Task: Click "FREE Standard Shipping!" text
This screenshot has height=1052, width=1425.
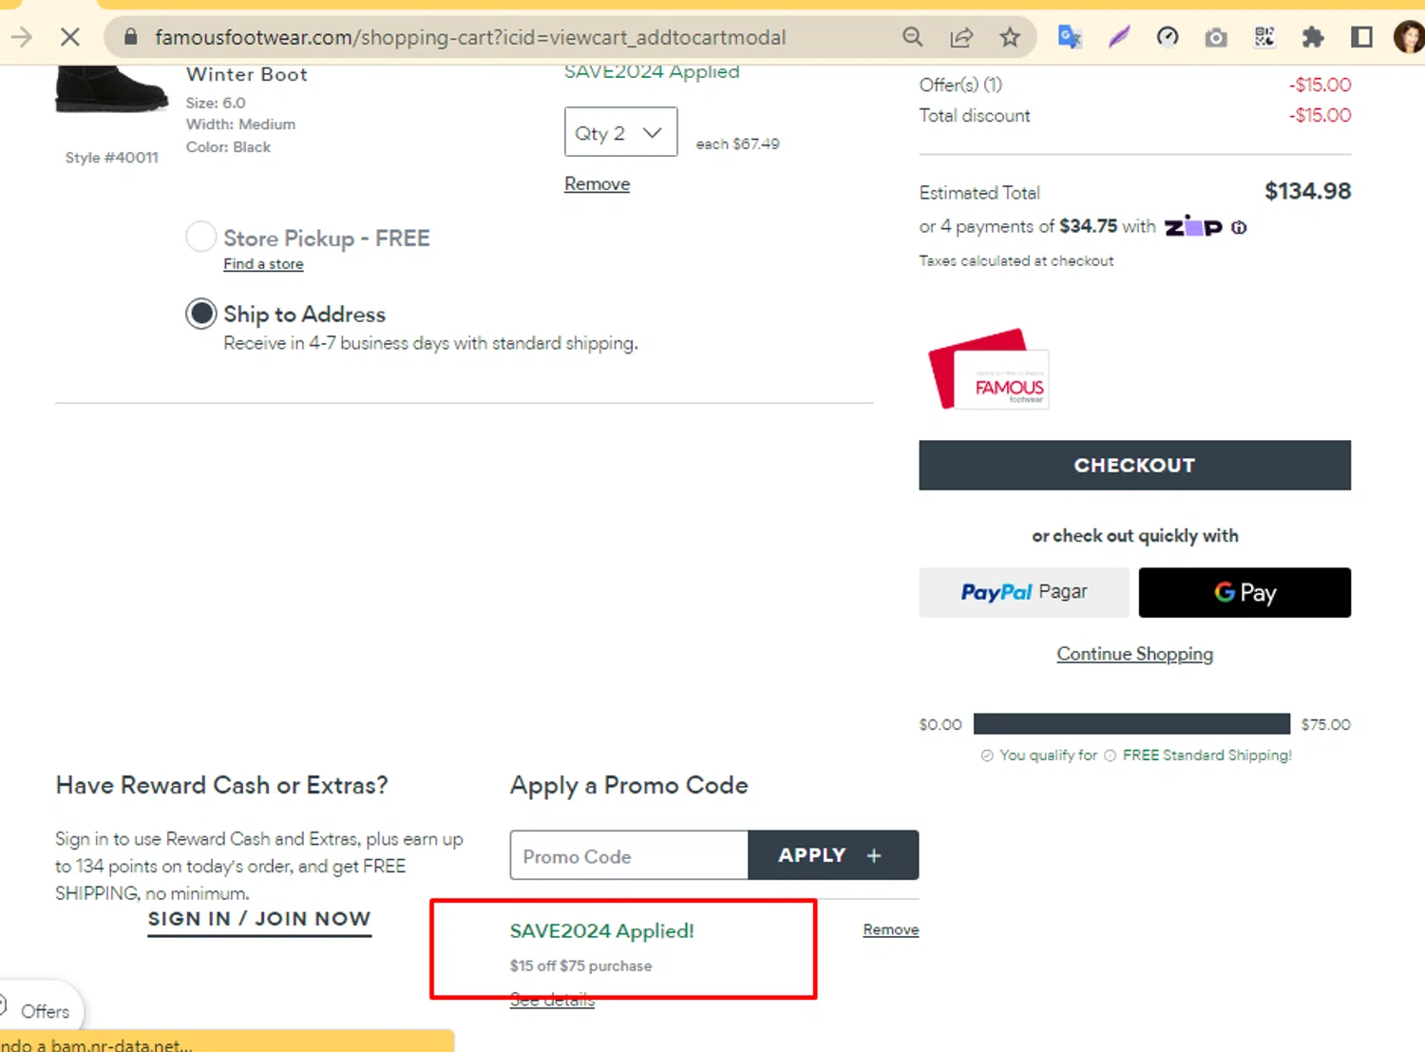Action: pyautogui.click(x=1207, y=755)
